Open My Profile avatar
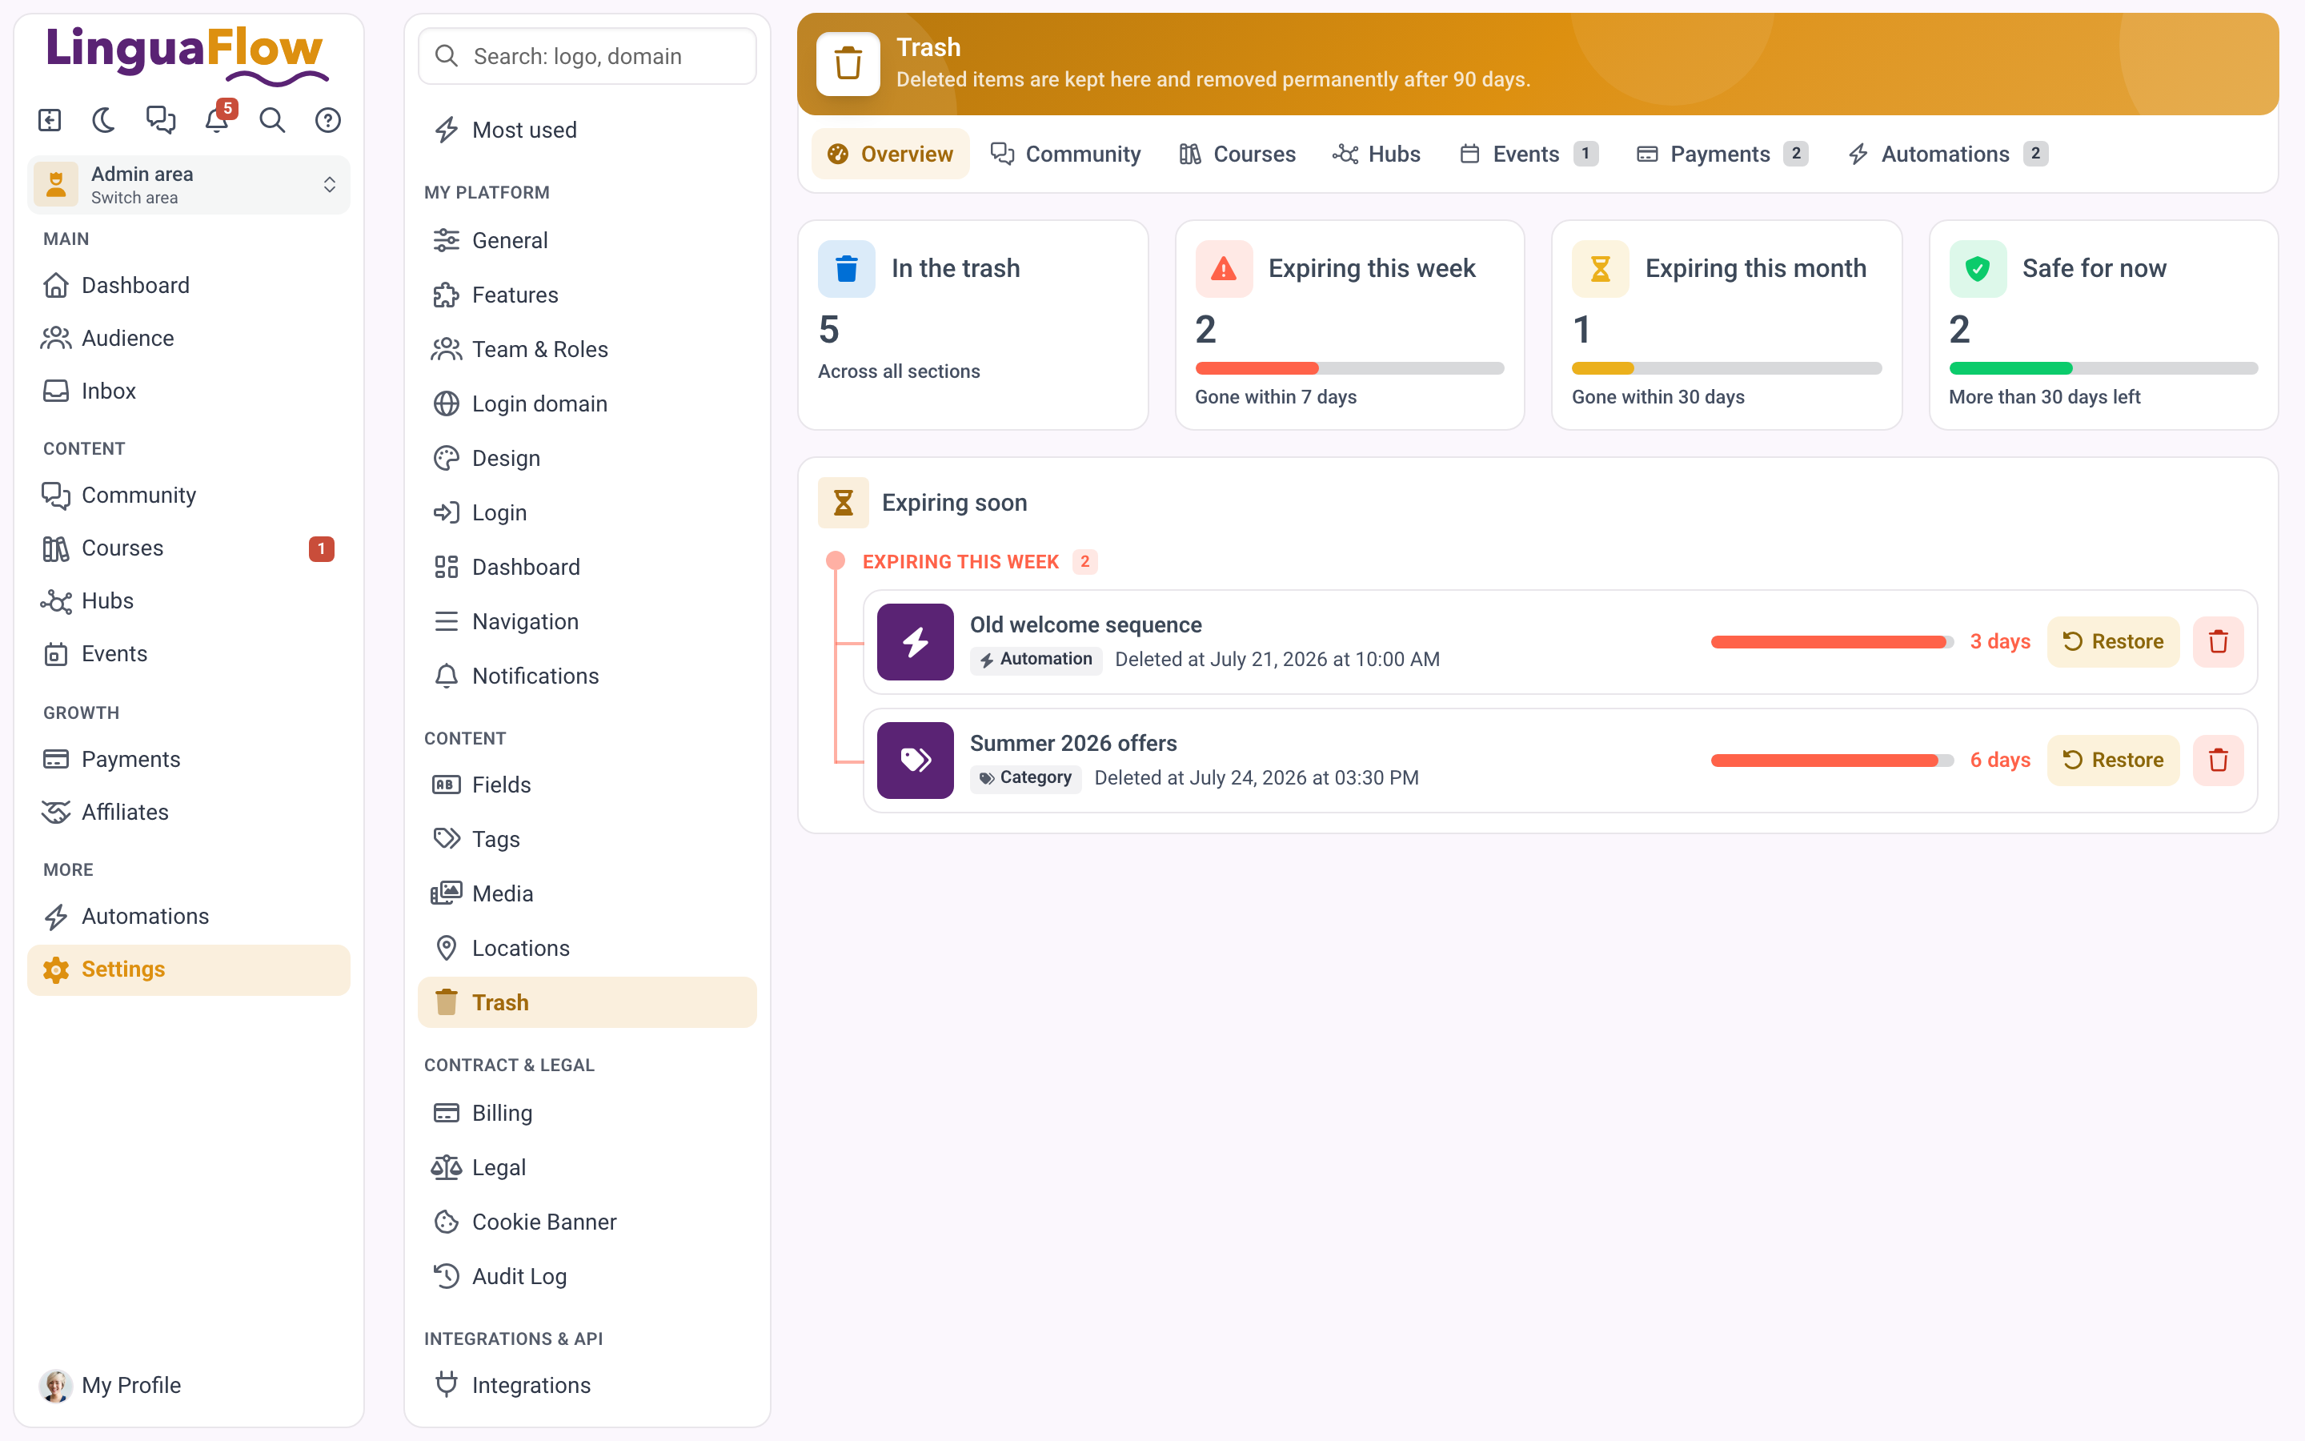Screen dimensions: 2305x1441 [x=55, y=1386]
